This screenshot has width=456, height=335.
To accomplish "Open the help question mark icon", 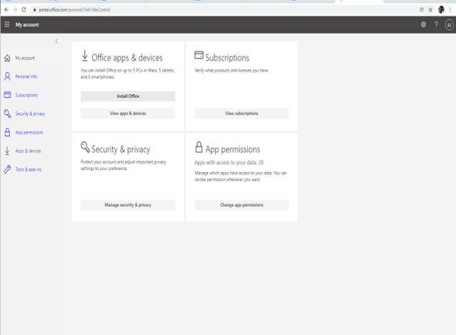I will [436, 25].
